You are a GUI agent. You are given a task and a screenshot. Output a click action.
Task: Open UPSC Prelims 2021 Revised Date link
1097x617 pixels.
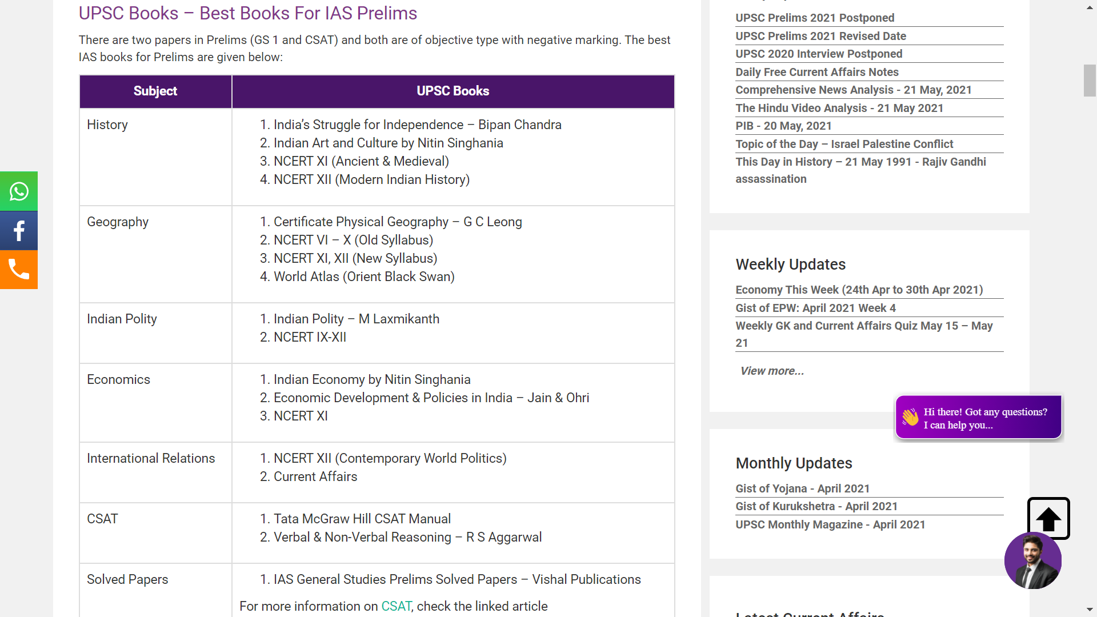click(x=820, y=36)
